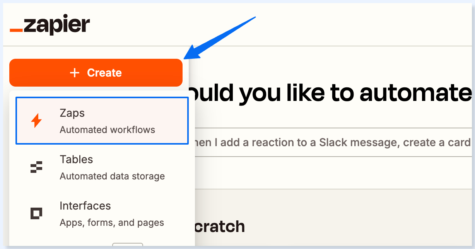Screen dimensions: 475x249
Task: Pick Interfaces from the Create menu
Action: (102, 213)
